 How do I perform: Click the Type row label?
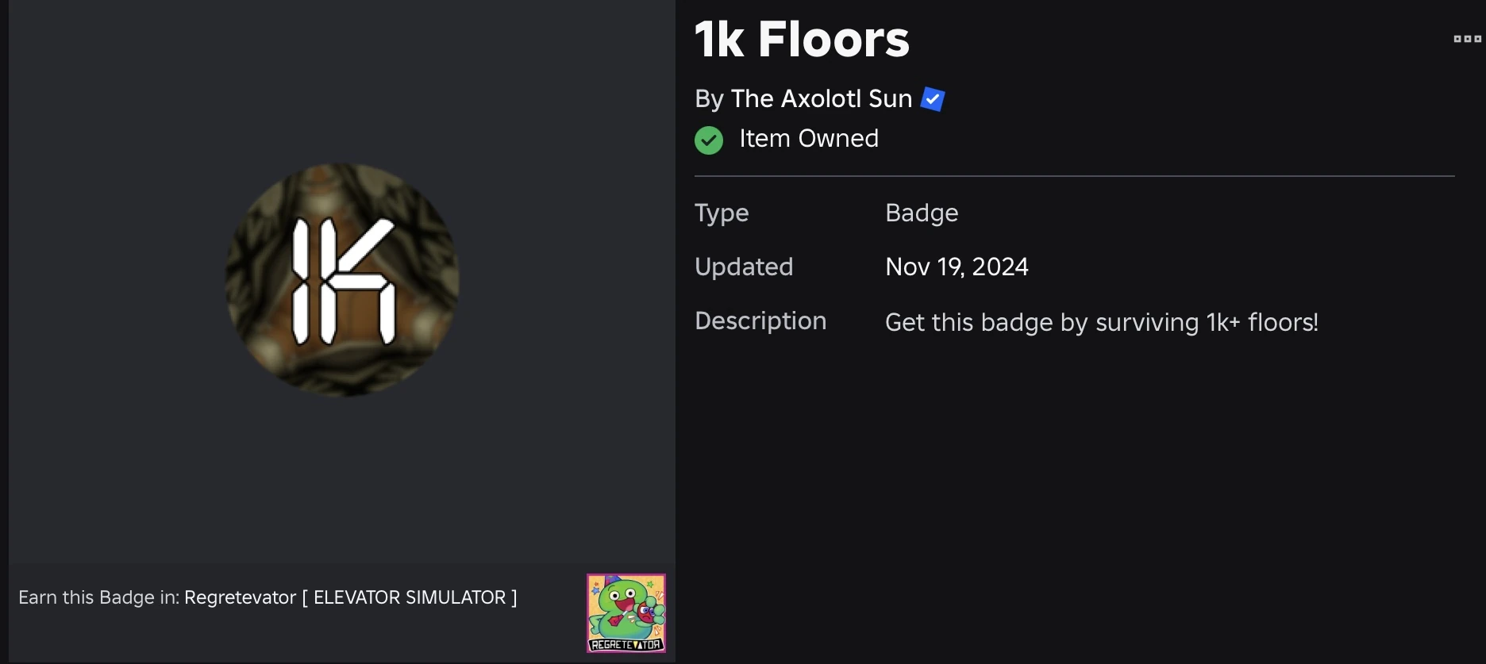[721, 213]
